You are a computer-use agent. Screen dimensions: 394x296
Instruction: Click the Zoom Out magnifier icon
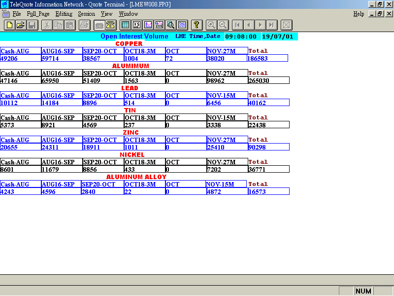coord(223,25)
